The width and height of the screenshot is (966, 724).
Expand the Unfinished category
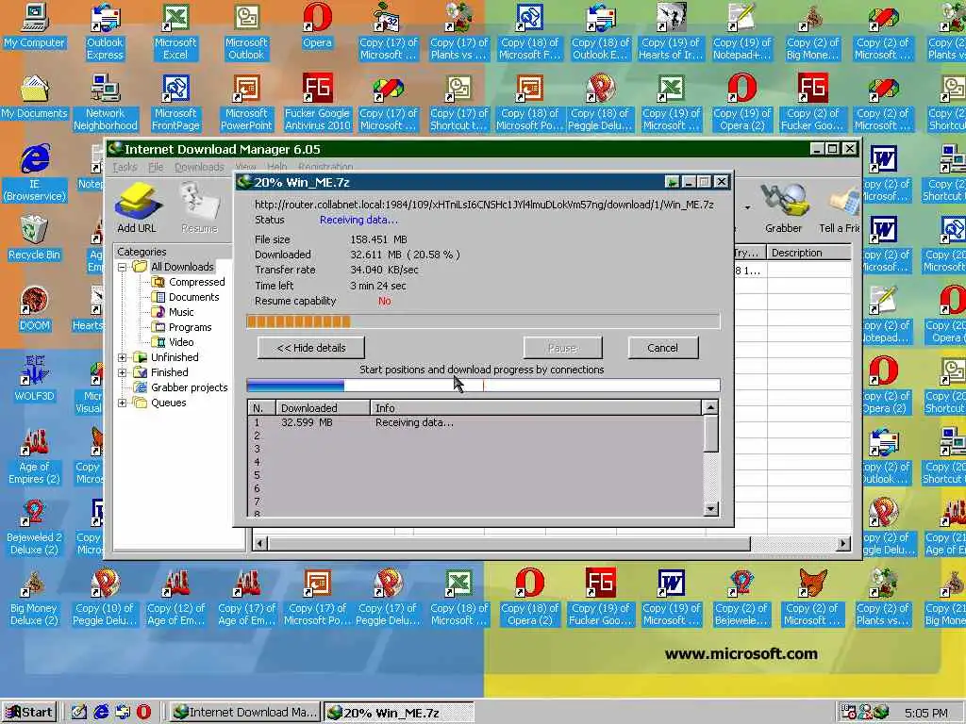[x=122, y=357]
